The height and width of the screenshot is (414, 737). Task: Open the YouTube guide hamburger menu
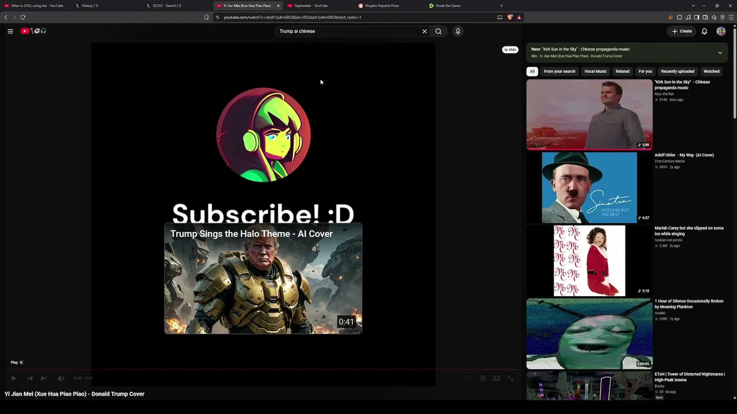(10, 31)
